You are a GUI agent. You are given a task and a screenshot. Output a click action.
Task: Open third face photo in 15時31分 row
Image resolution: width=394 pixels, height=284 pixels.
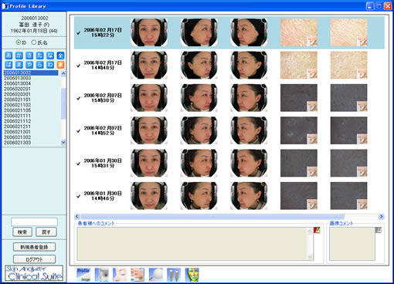[249, 163]
